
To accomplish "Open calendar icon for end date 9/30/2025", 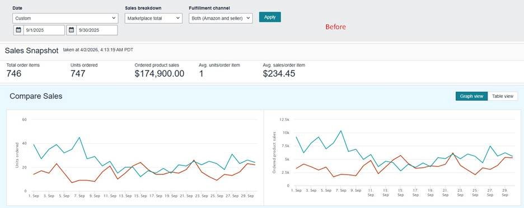I will (71, 30).
